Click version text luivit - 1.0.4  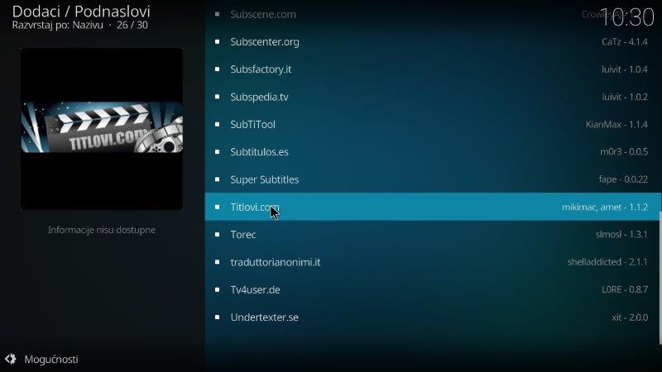coord(625,69)
